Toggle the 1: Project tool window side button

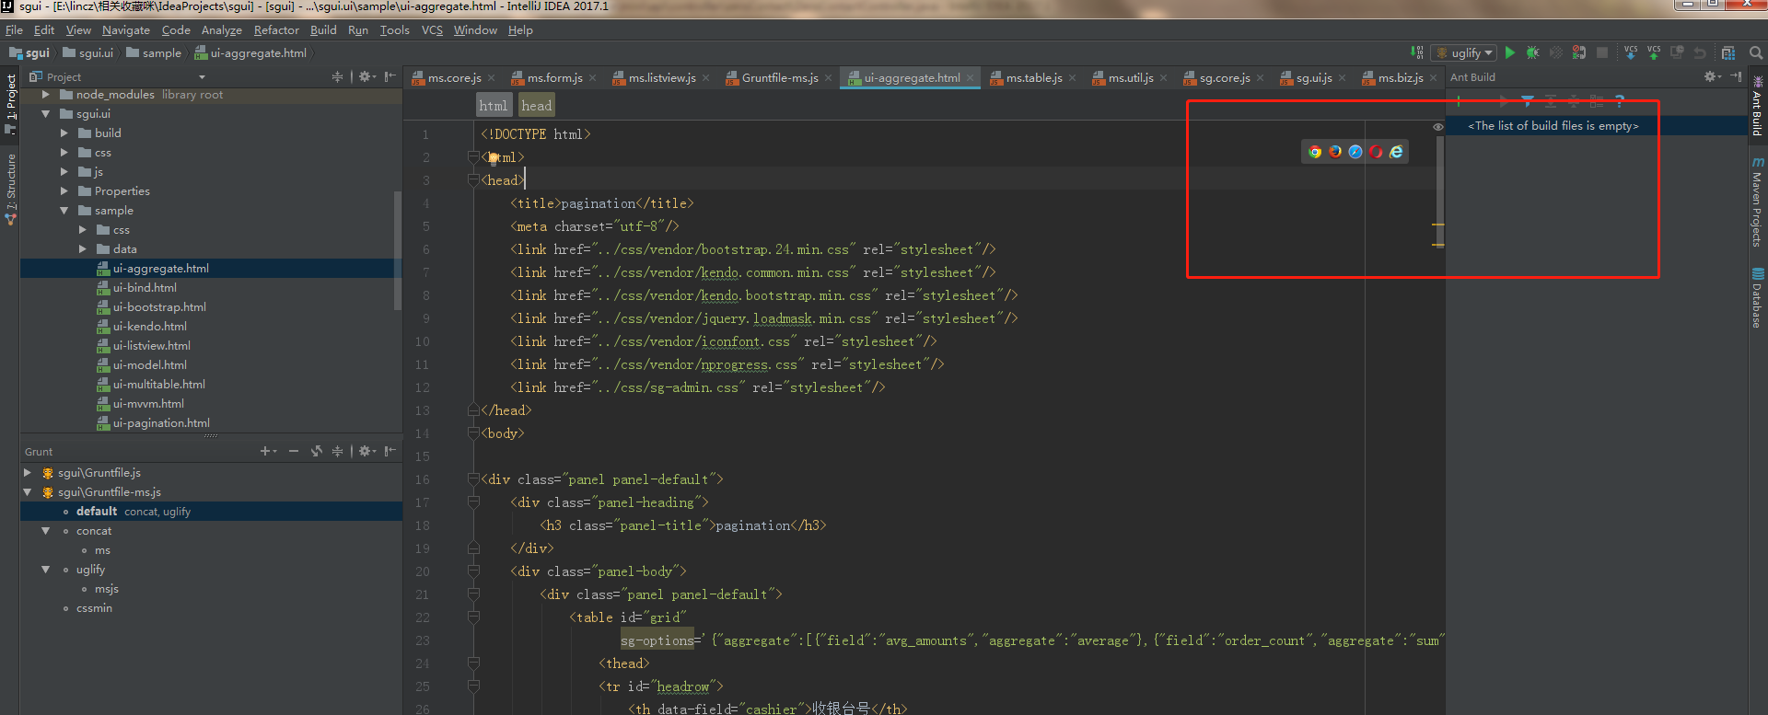10,103
